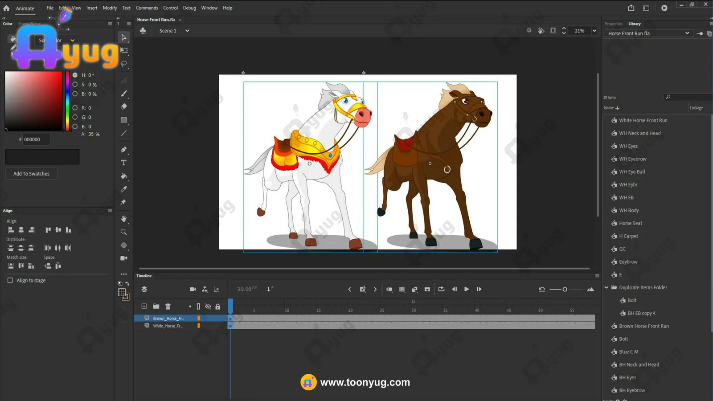This screenshot has height=401, width=713.
Task: Select the Free Transform tool
Action: (124, 50)
